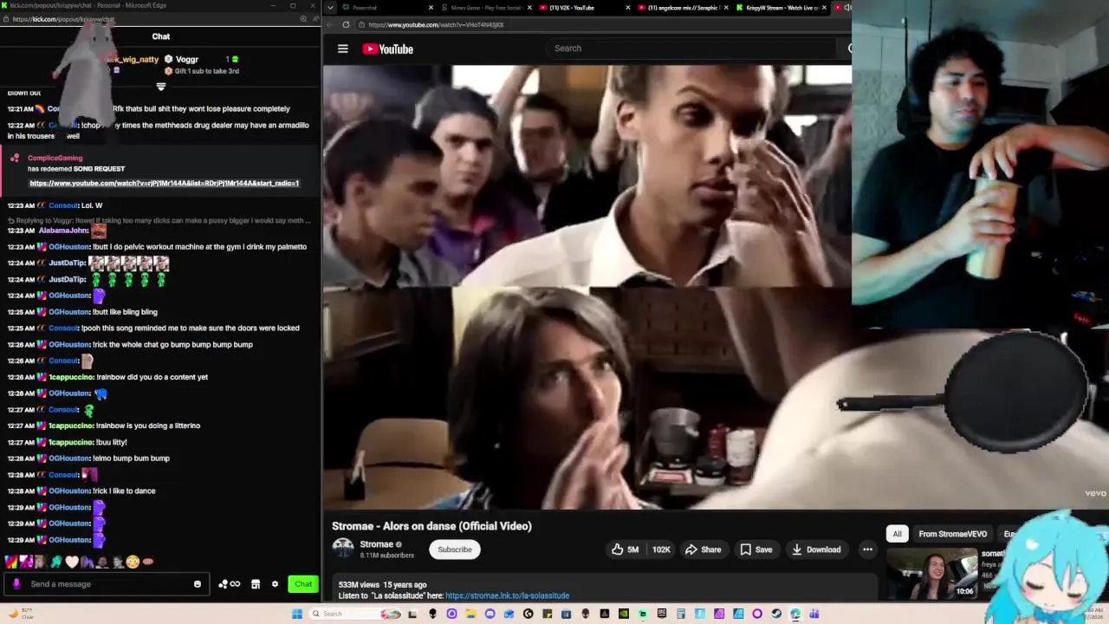The image size is (1109, 624).
Task: Click the ComplicGaming username in redemption
Action: (55, 159)
